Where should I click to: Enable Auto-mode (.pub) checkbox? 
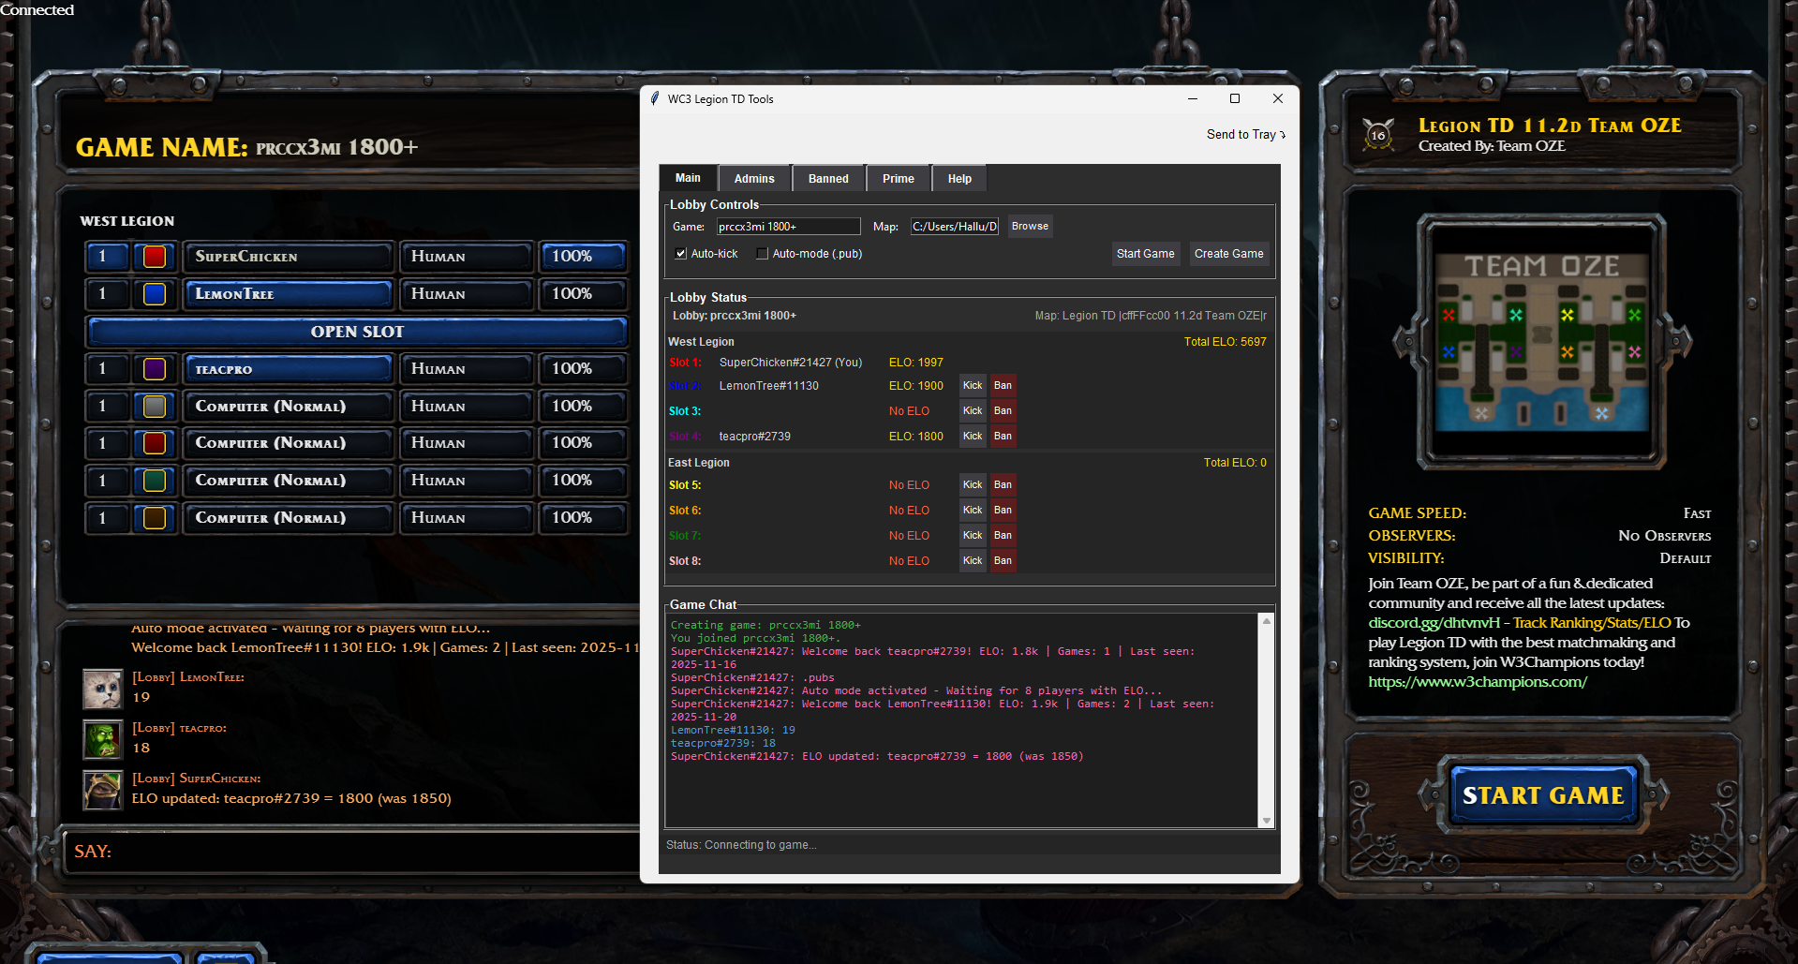click(762, 253)
